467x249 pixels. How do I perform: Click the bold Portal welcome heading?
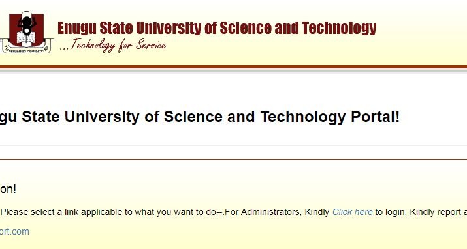(200, 117)
